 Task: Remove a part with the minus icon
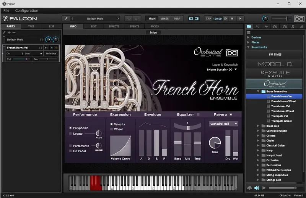pyautogui.click(x=14, y=32)
